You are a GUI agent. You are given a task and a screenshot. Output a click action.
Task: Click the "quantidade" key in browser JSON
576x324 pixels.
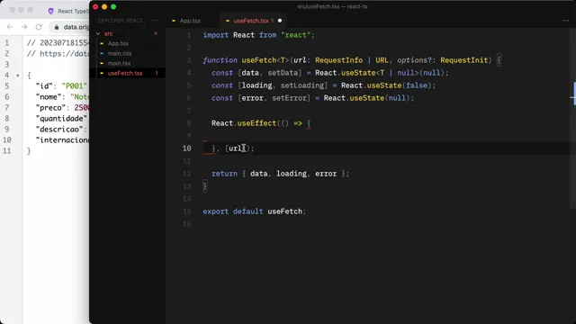pos(61,119)
